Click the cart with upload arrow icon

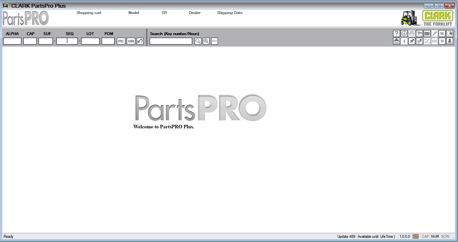[419, 41]
